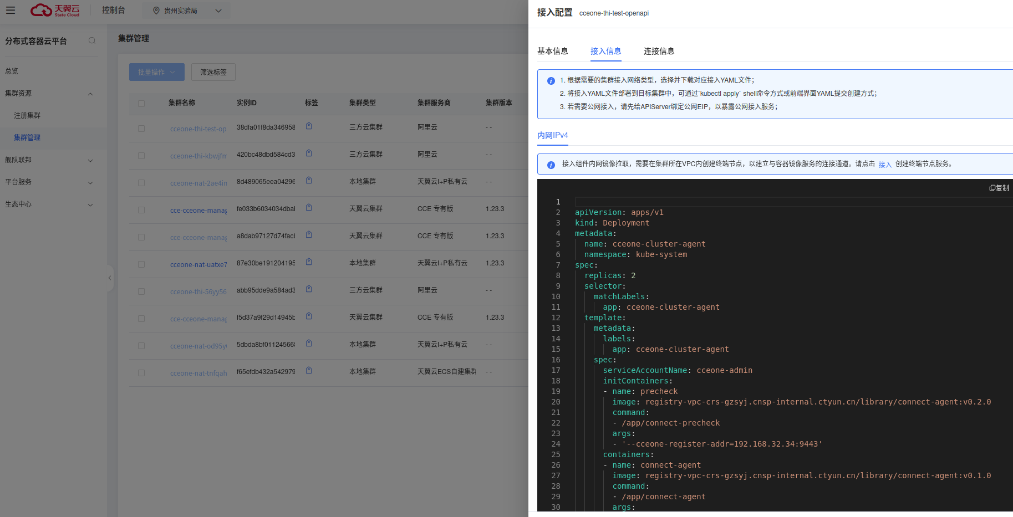Click the 'replicas: 2' line in YAML
Viewport: 1013px width, 517px height.
[610, 275]
